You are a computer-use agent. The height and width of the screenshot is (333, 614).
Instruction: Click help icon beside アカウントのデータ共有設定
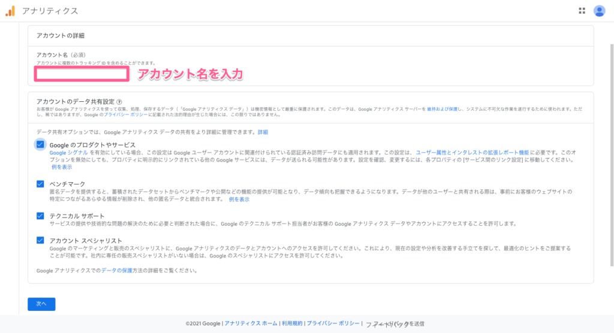[x=120, y=102]
